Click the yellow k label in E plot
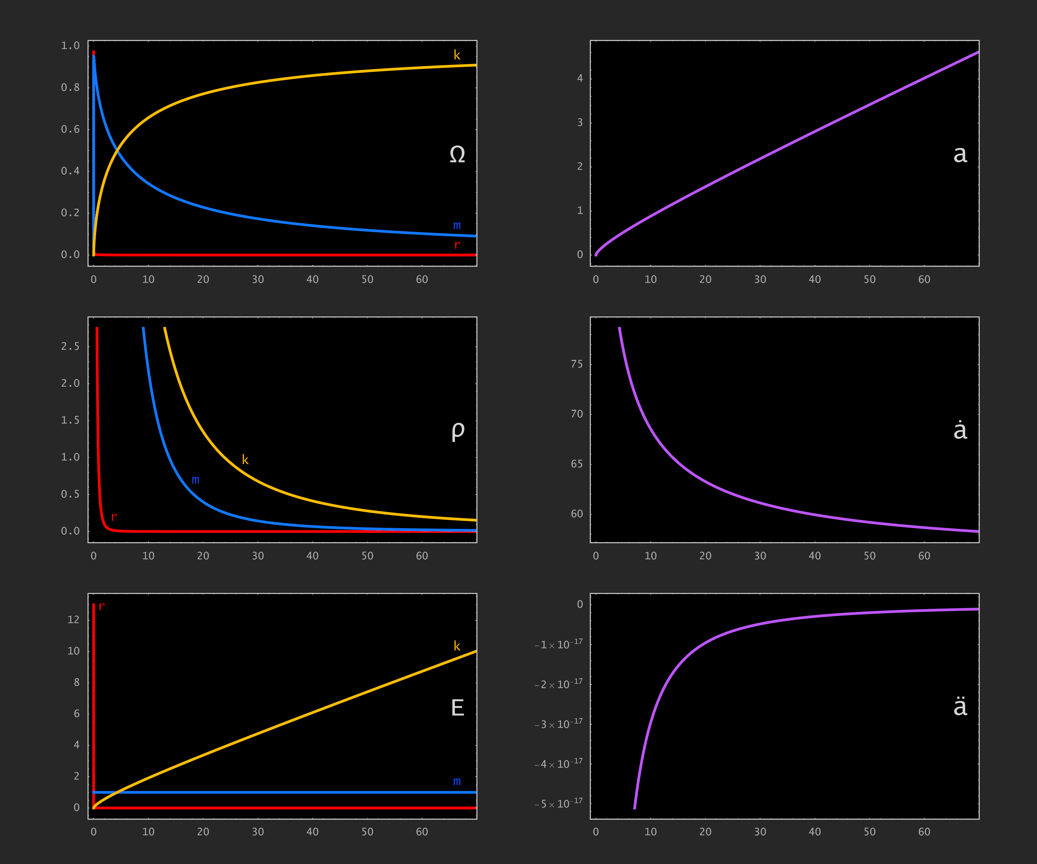The image size is (1037, 864). (x=457, y=646)
